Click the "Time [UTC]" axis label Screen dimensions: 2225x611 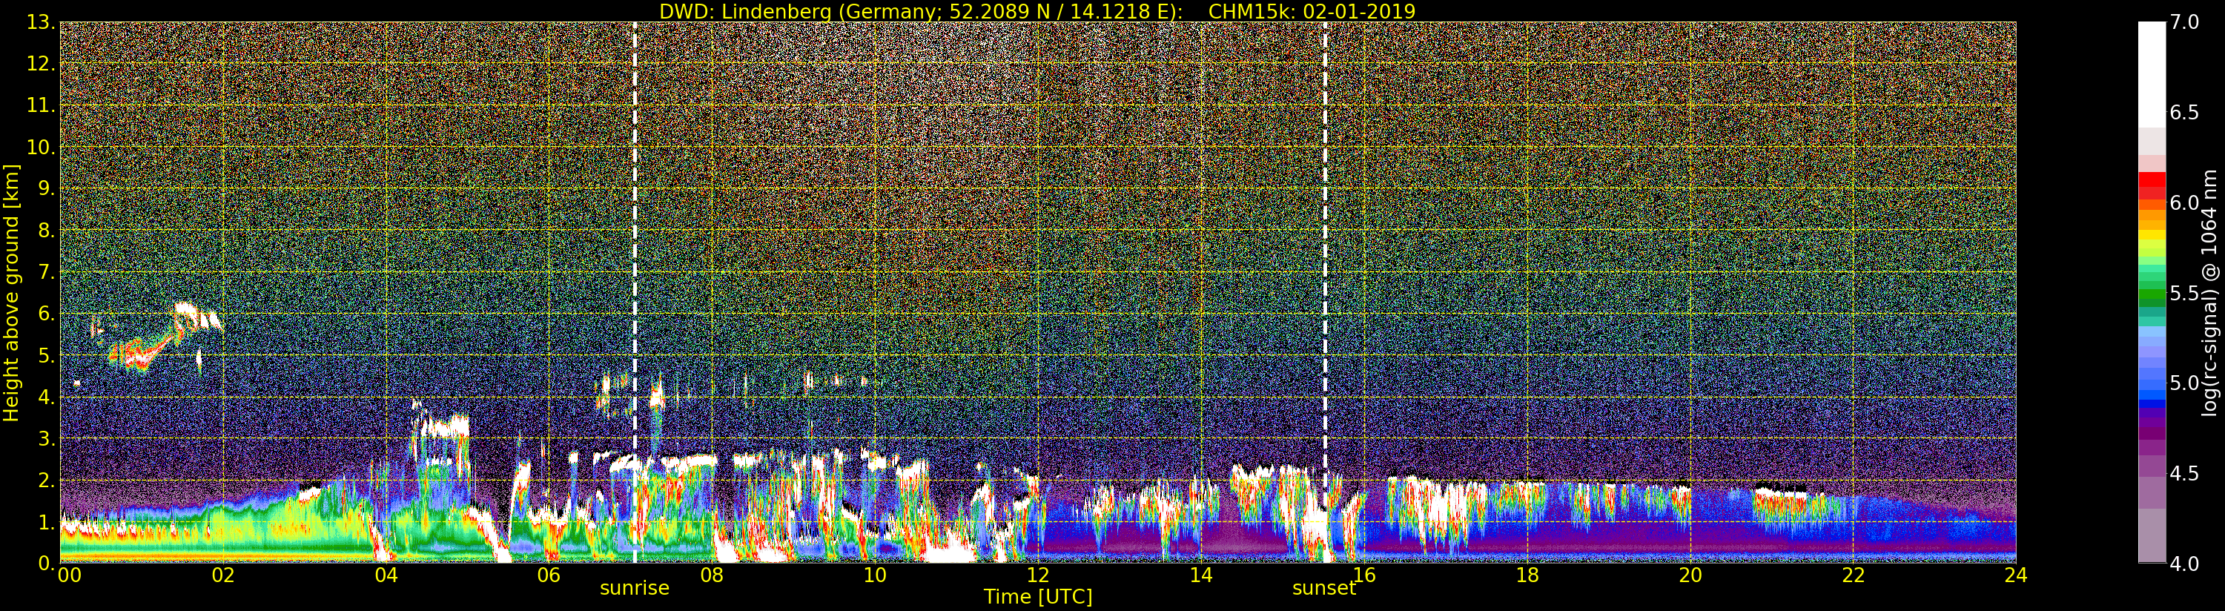point(1037,597)
